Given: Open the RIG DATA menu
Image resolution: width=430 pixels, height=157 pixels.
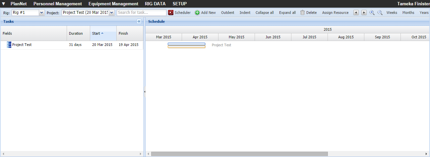Looking at the screenshot, I should tap(155, 4).
